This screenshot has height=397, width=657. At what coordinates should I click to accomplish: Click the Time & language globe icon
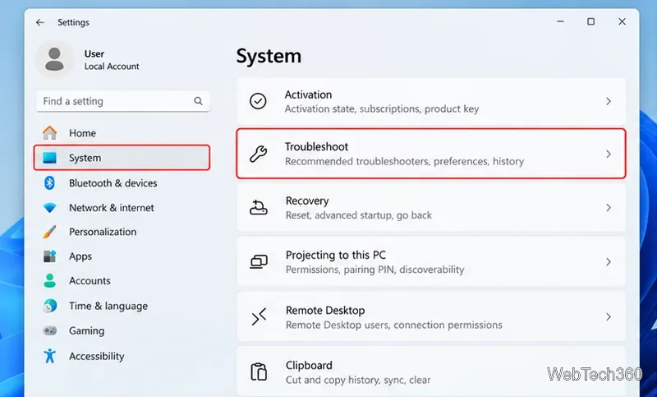click(49, 306)
